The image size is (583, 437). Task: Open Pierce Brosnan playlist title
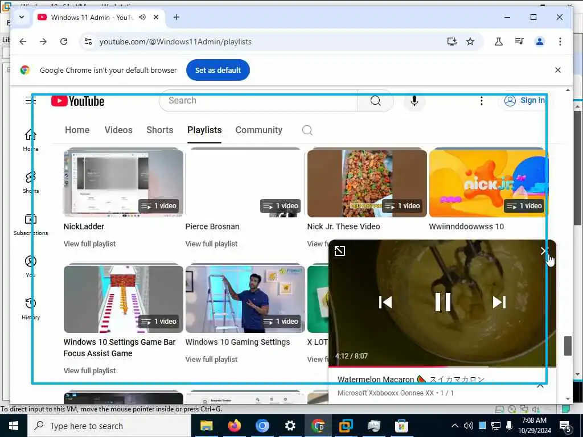[x=212, y=226]
